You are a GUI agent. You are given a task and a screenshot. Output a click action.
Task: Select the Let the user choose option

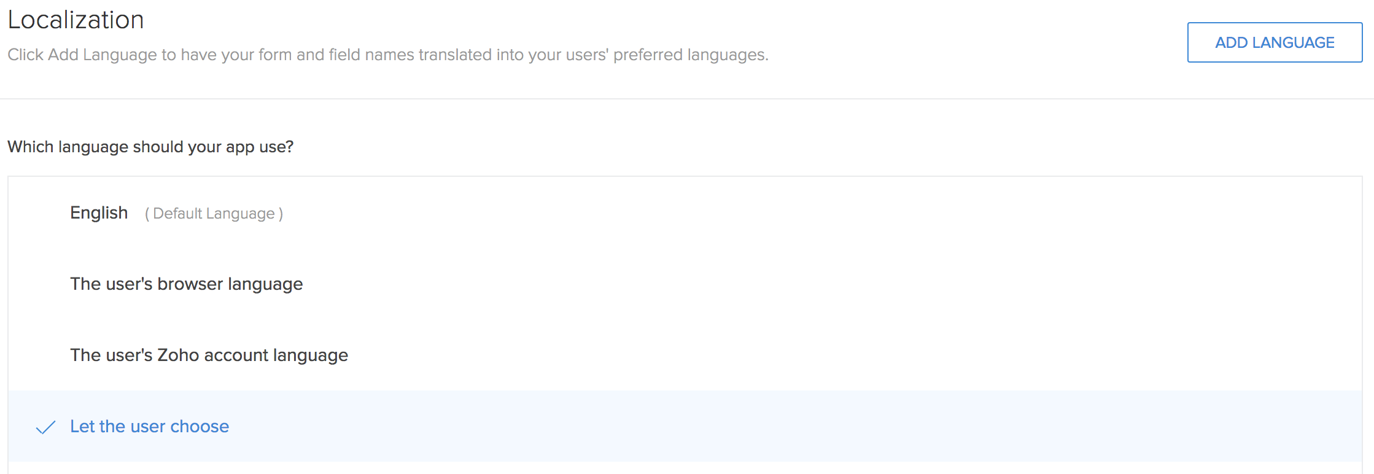pos(149,427)
